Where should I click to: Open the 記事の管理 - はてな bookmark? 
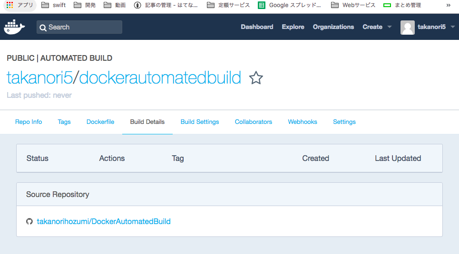[166, 5]
